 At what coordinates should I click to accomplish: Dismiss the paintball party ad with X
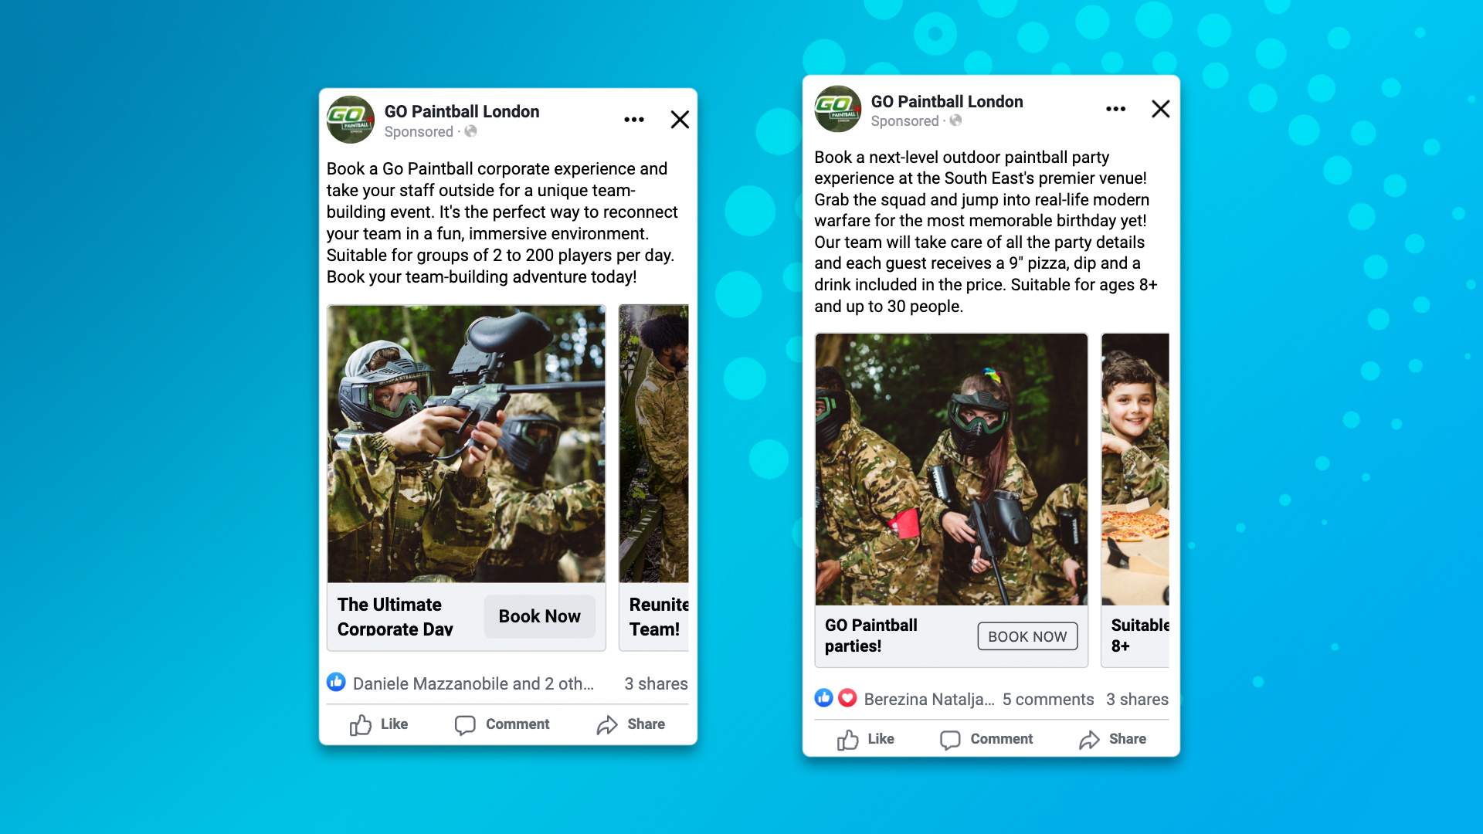[1160, 109]
